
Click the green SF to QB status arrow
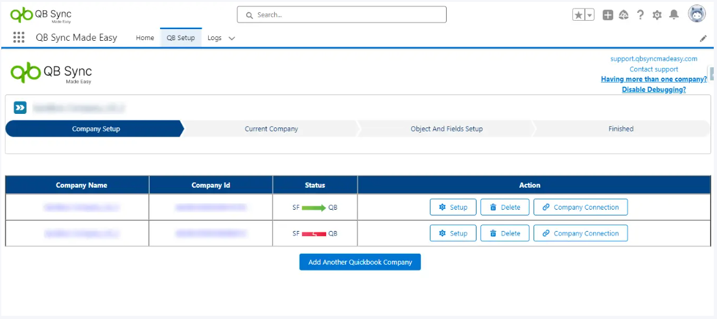[314, 208]
